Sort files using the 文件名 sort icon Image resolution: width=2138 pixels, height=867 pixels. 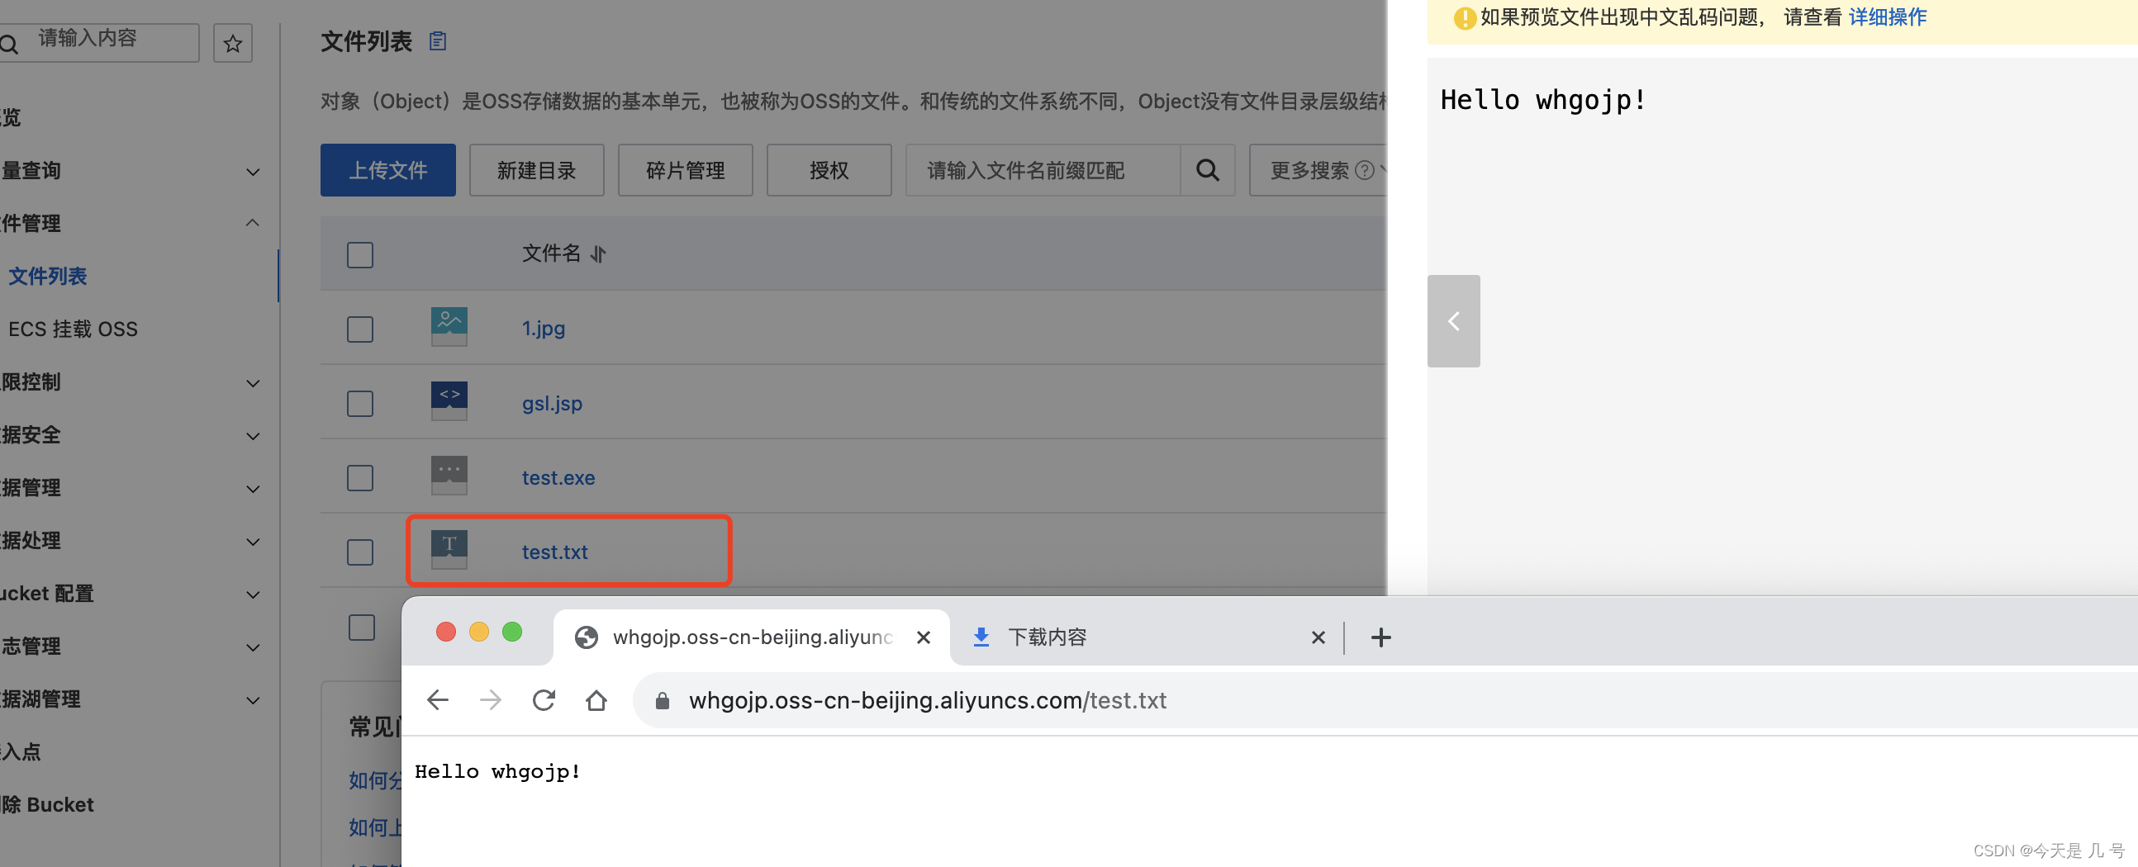click(598, 253)
